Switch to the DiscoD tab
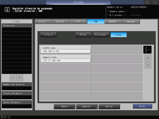Screen dimensions: 159x119 [x=61, y=21]
